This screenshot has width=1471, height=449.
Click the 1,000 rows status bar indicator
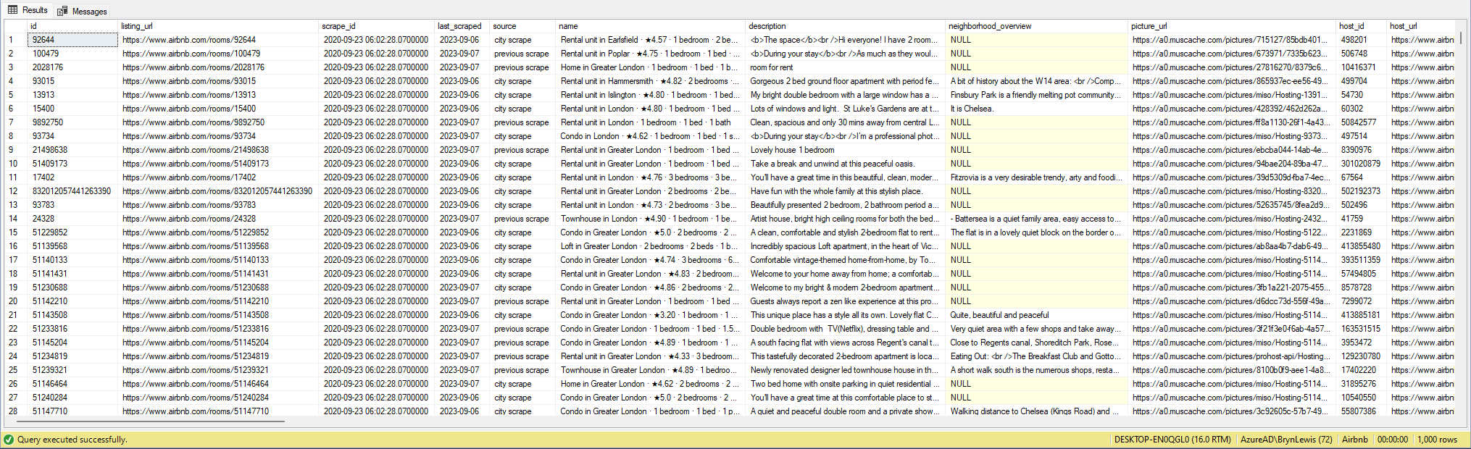[1437, 440]
